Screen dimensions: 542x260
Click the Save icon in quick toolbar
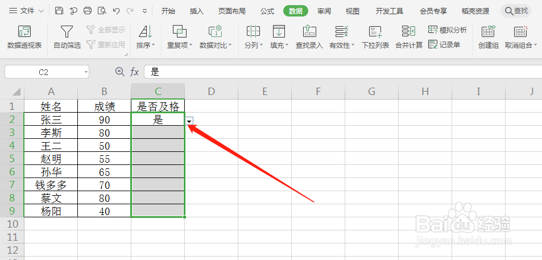[59, 11]
